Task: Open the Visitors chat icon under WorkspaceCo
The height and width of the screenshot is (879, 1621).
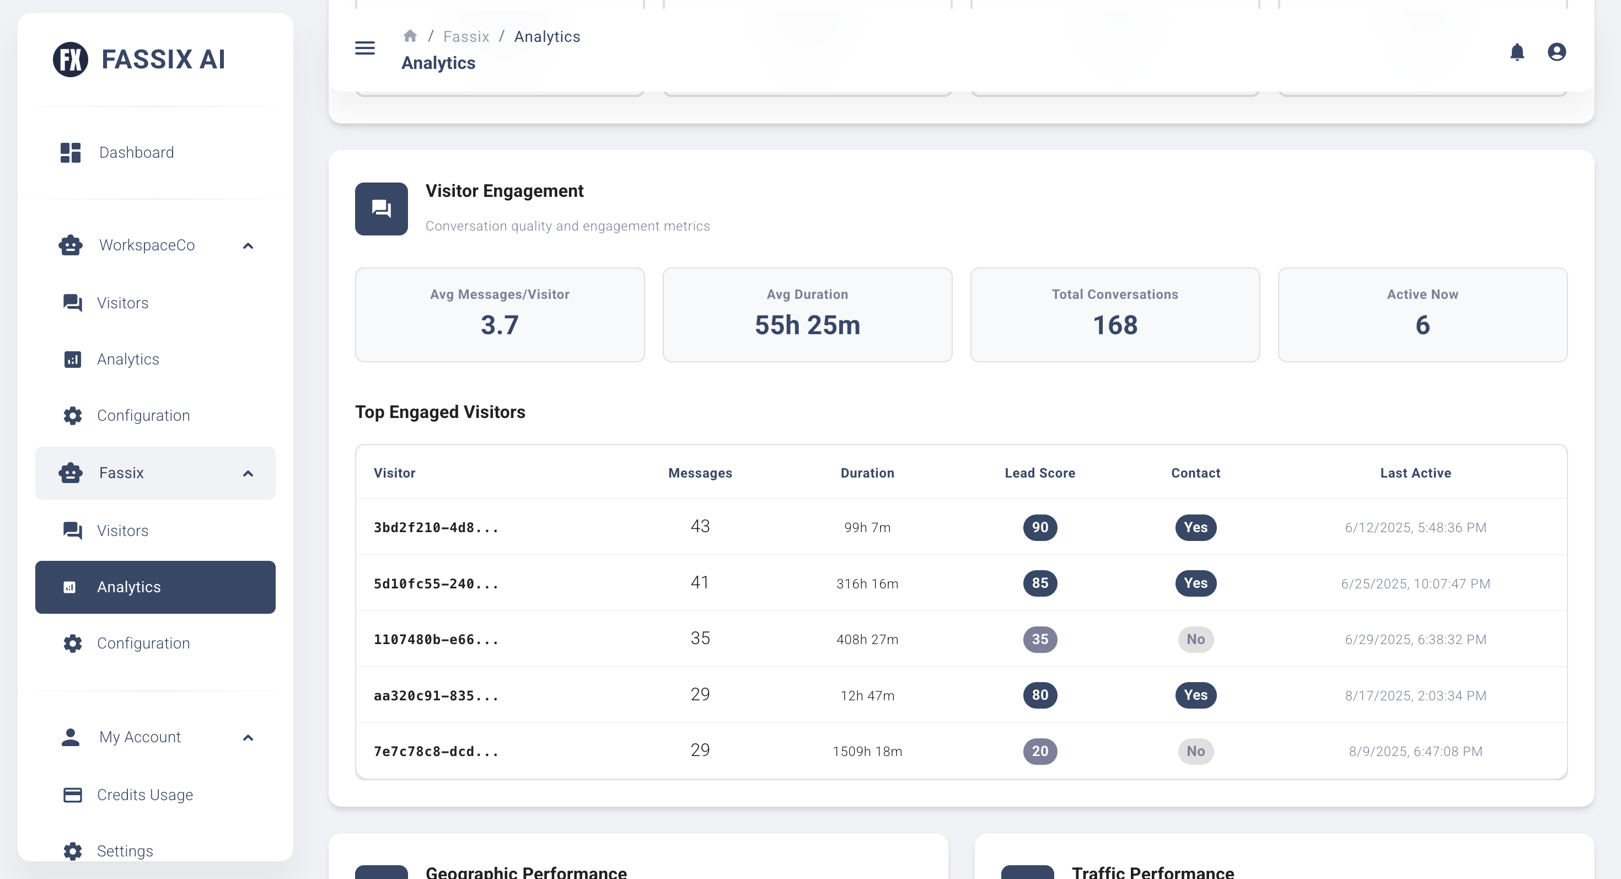Action: pyautogui.click(x=72, y=303)
